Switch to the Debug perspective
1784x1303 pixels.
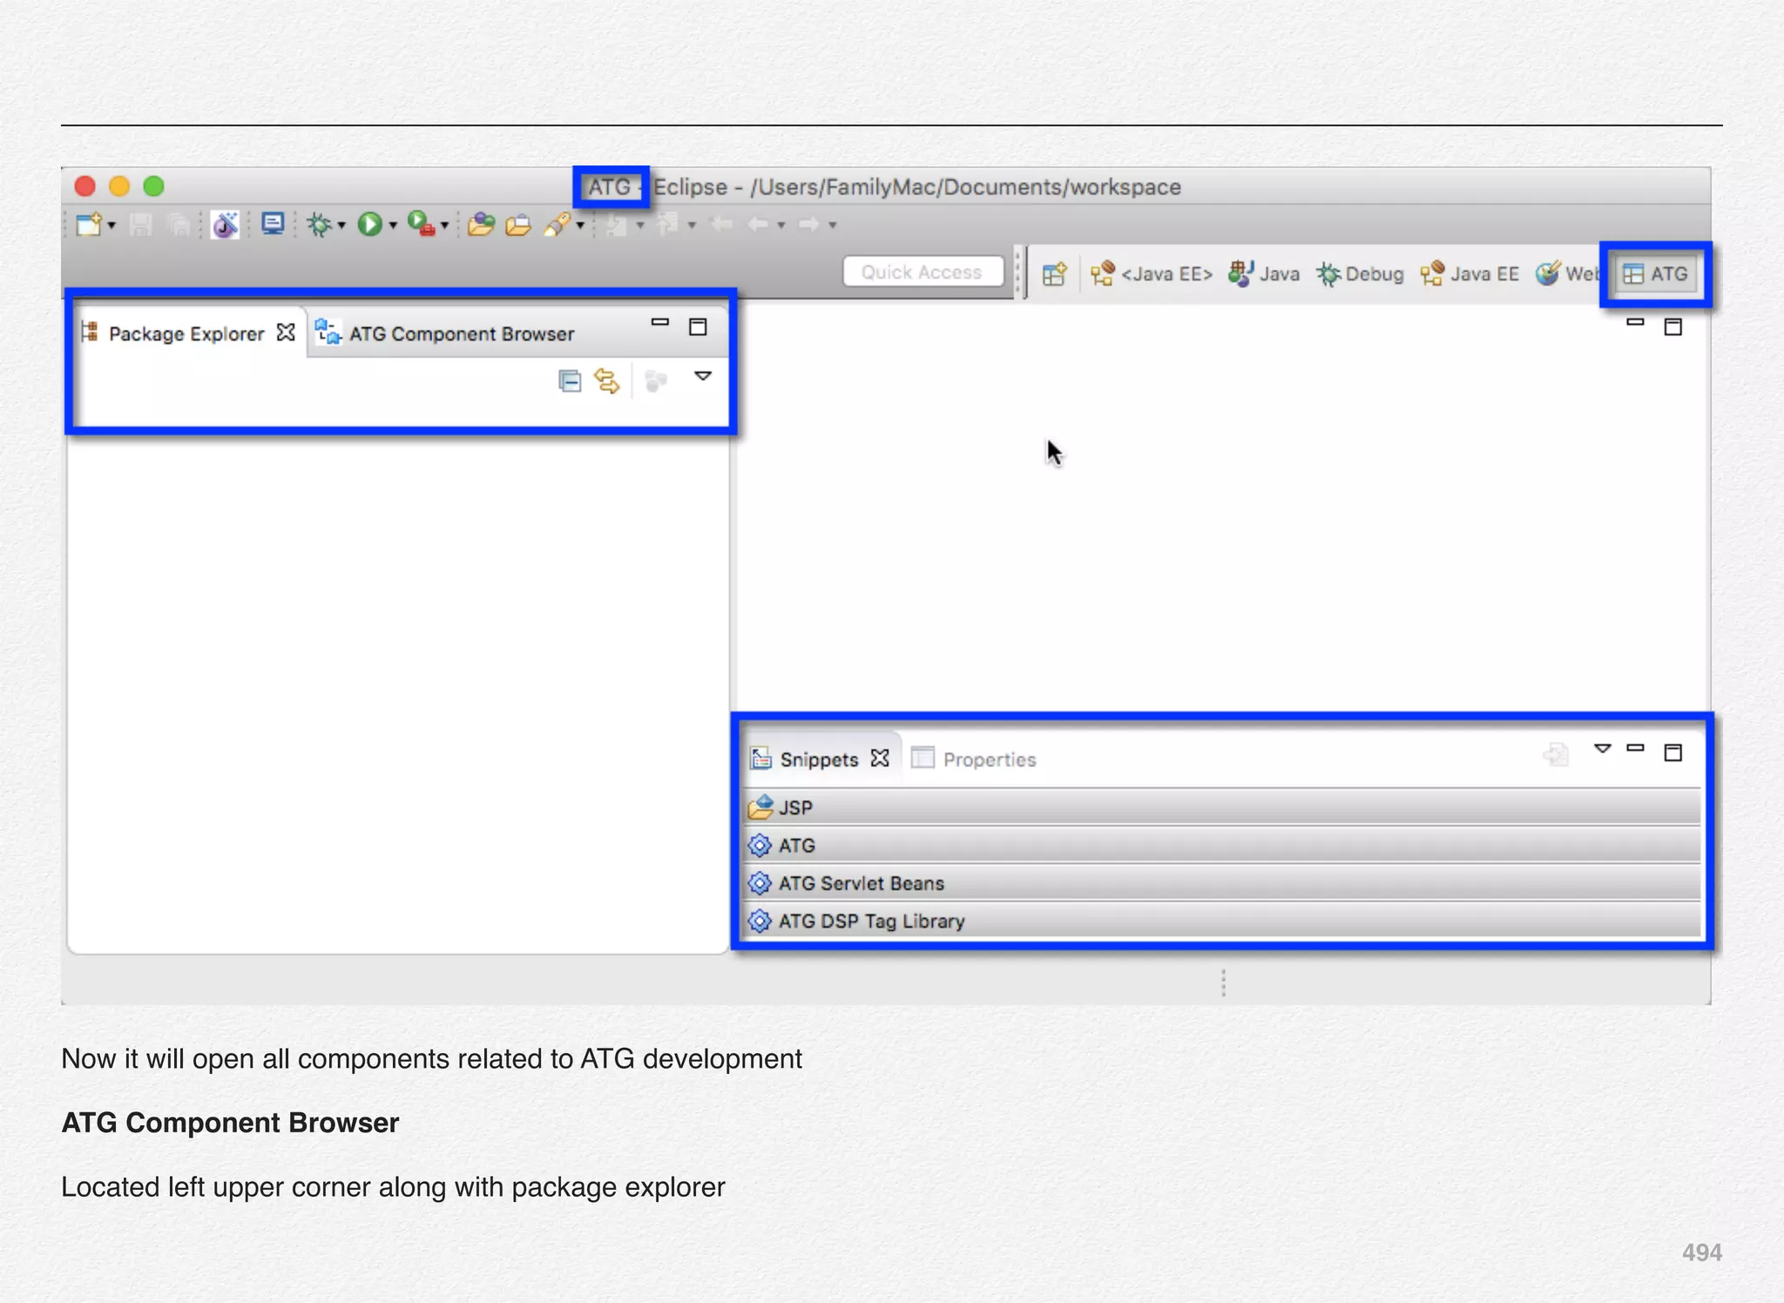(1361, 274)
